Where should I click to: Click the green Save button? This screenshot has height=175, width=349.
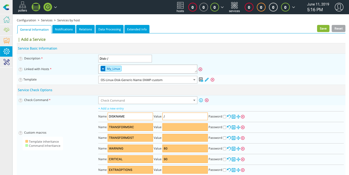tap(323, 28)
